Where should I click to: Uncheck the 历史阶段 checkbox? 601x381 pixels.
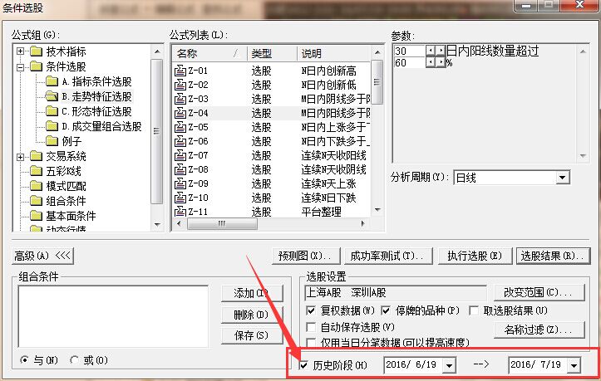tap(303, 365)
